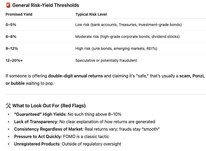Click the red siren emoji icon

[x=8, y=5]
